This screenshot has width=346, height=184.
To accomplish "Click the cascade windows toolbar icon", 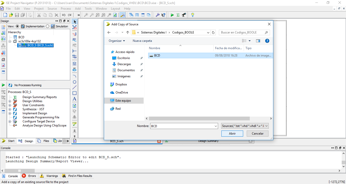I will coord(131,15).
